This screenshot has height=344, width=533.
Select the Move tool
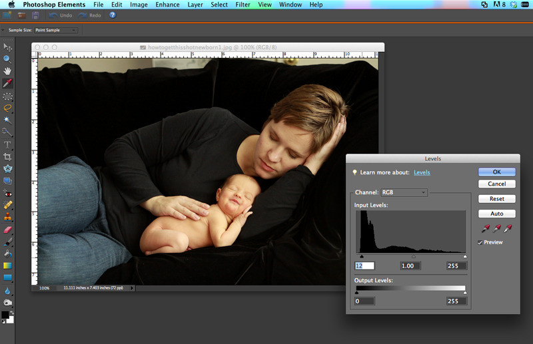pos(7,47)
